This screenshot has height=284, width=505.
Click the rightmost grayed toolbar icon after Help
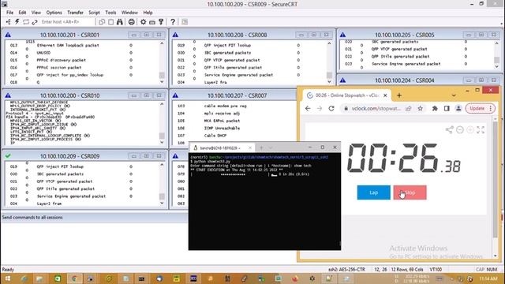point(185,22)
